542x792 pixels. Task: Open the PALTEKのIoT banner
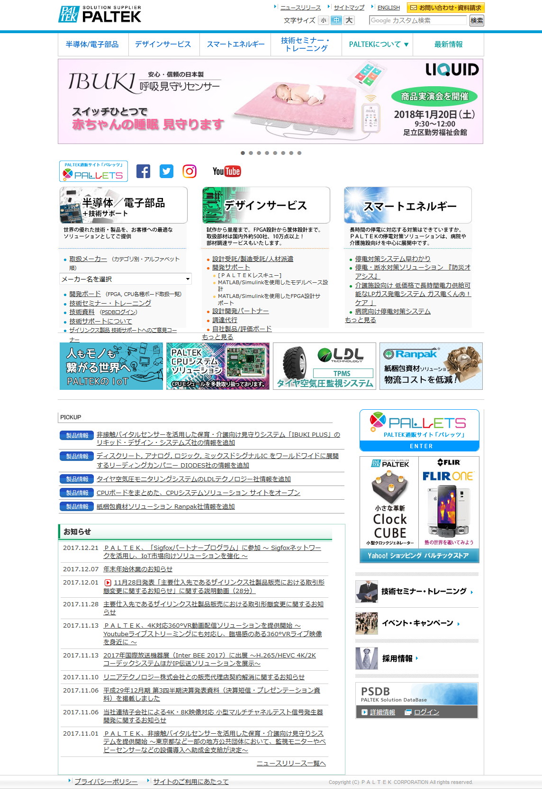pos(111,366)
